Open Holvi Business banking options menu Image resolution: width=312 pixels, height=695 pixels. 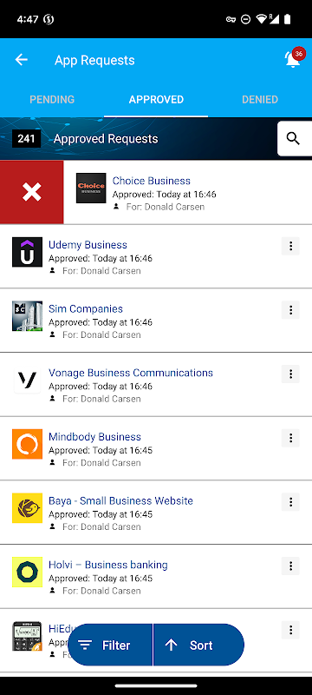(290, 566)
